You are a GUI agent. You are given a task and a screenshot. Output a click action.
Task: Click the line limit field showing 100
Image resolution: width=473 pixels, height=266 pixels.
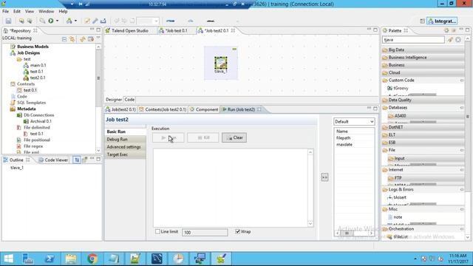205,233
